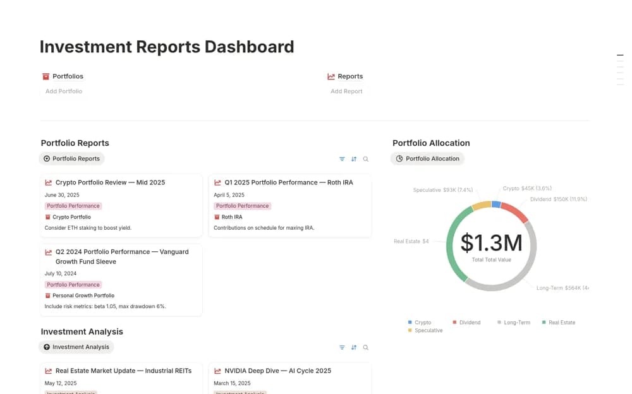Click blue Crypto legend swatch
This screenshot has width=632, height=394.
point(410,322)
